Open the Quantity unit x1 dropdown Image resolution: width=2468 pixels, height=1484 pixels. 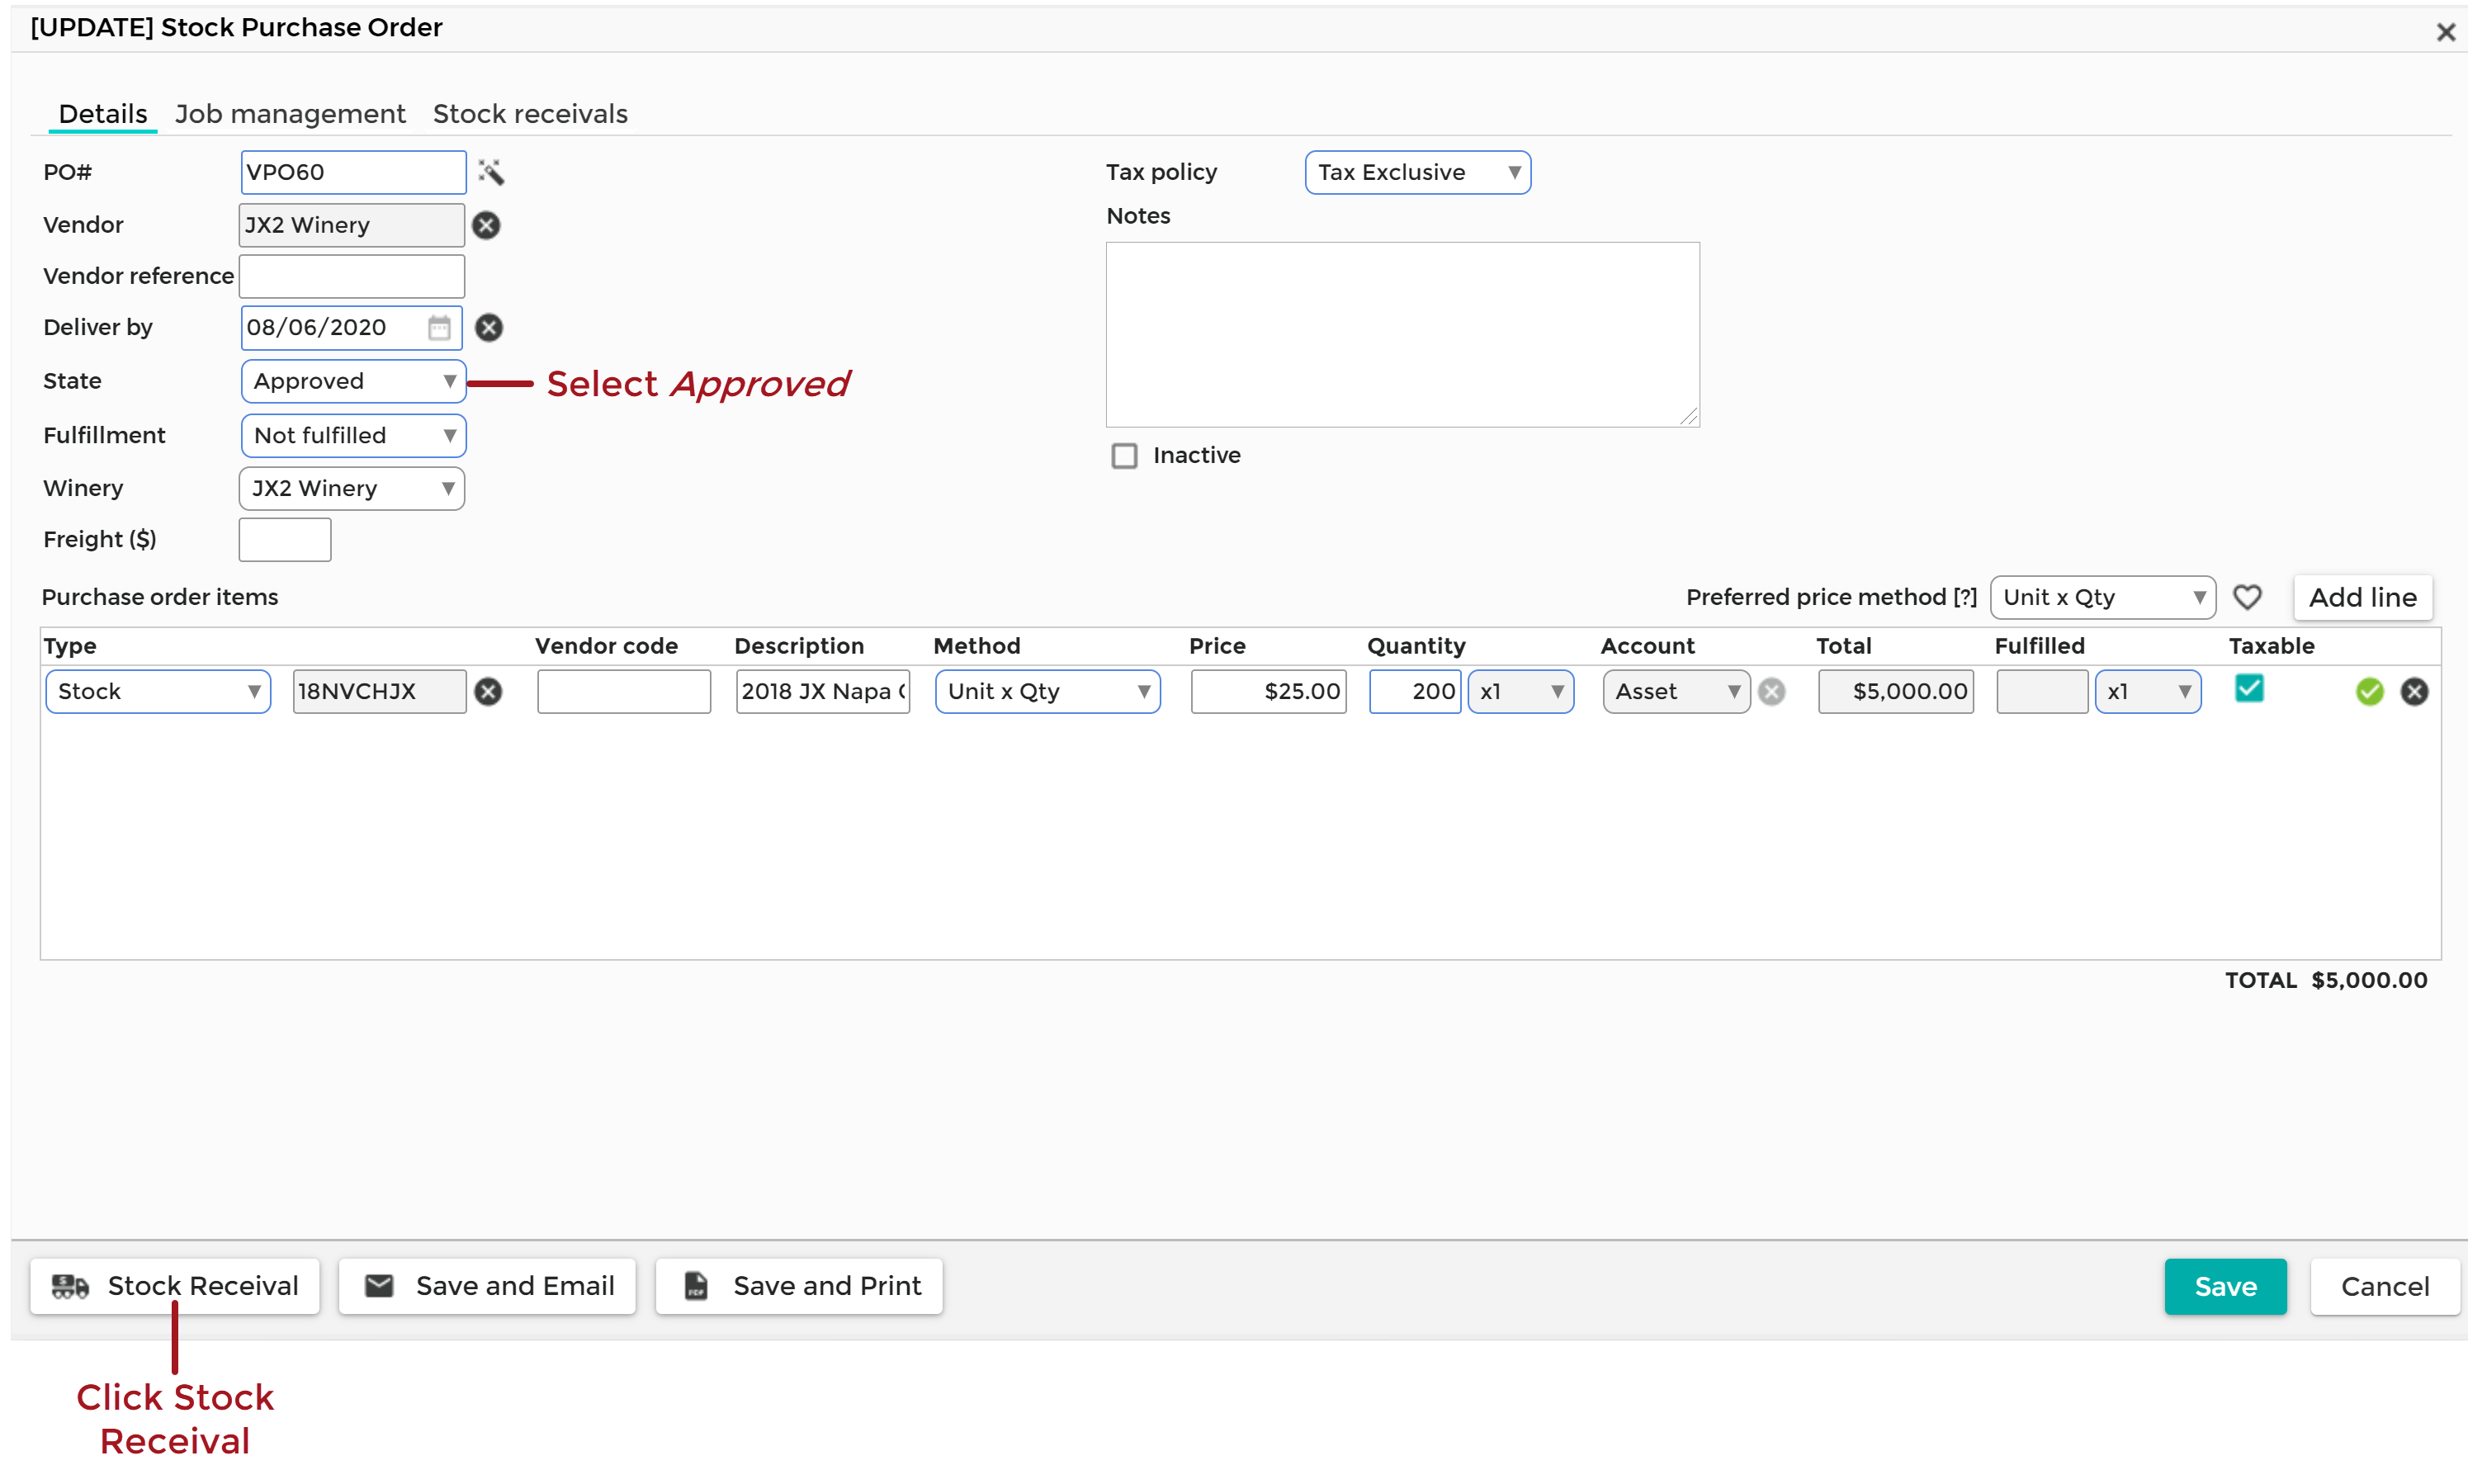(1520, 691)
